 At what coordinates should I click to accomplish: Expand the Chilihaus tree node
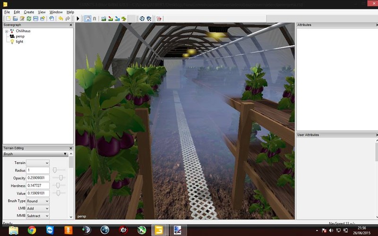pos(6,31)
